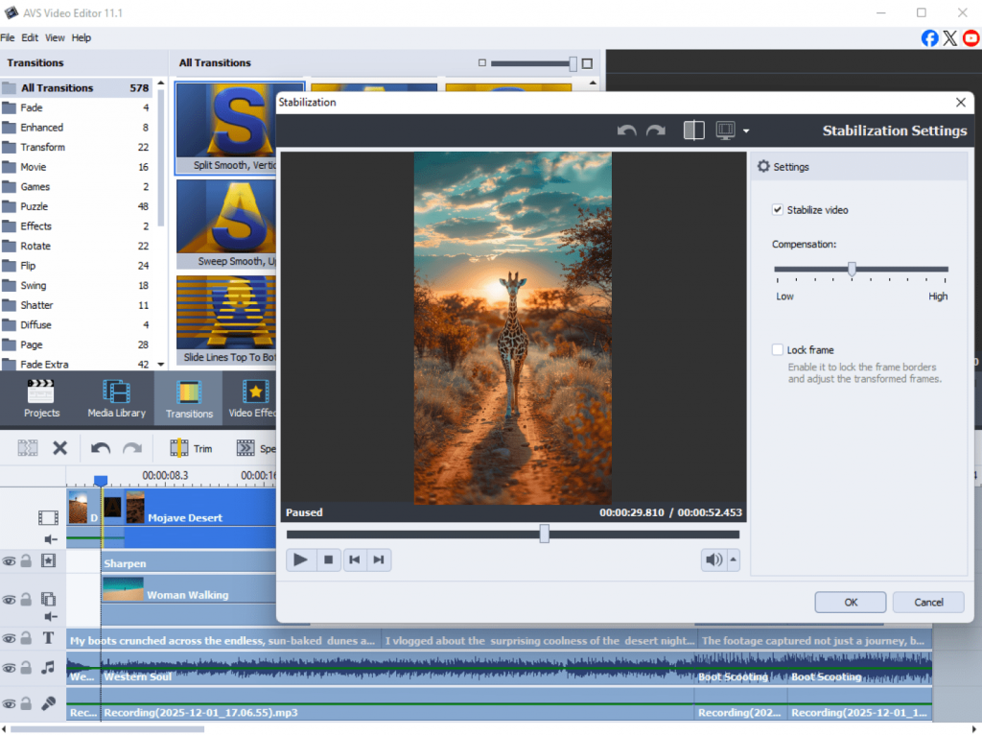
Task: Open the Help menu
Action: tap(82, 37)
